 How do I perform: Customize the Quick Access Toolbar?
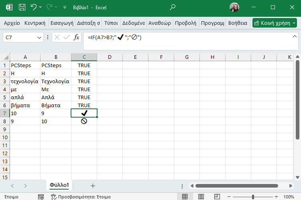pyautogui.click(x=65, y=8)
